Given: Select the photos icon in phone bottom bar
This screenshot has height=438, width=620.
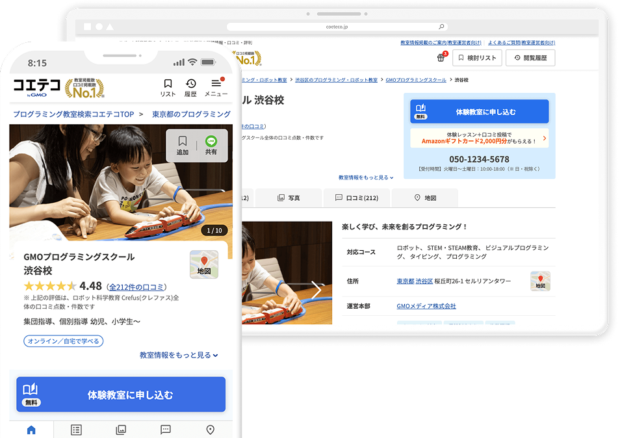Looking at the screenshot, I should (121, 430).
